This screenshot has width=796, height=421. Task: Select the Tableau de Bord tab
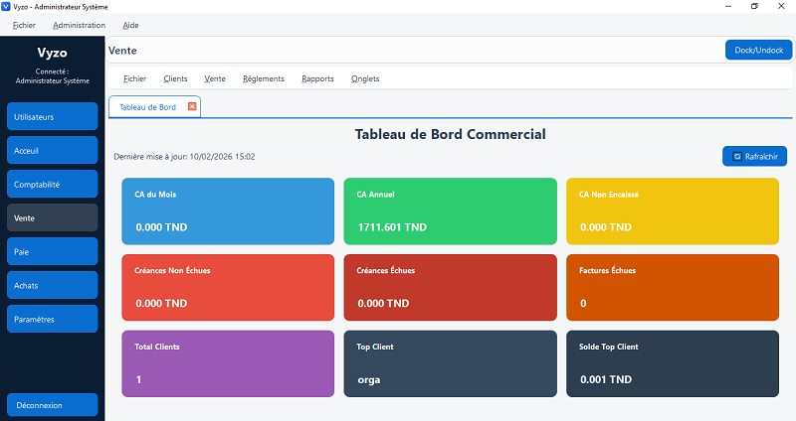click(147, 107)
